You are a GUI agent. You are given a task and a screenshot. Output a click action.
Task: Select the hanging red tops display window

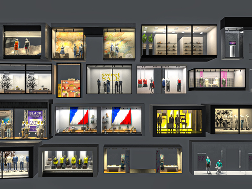coord(149,80)
